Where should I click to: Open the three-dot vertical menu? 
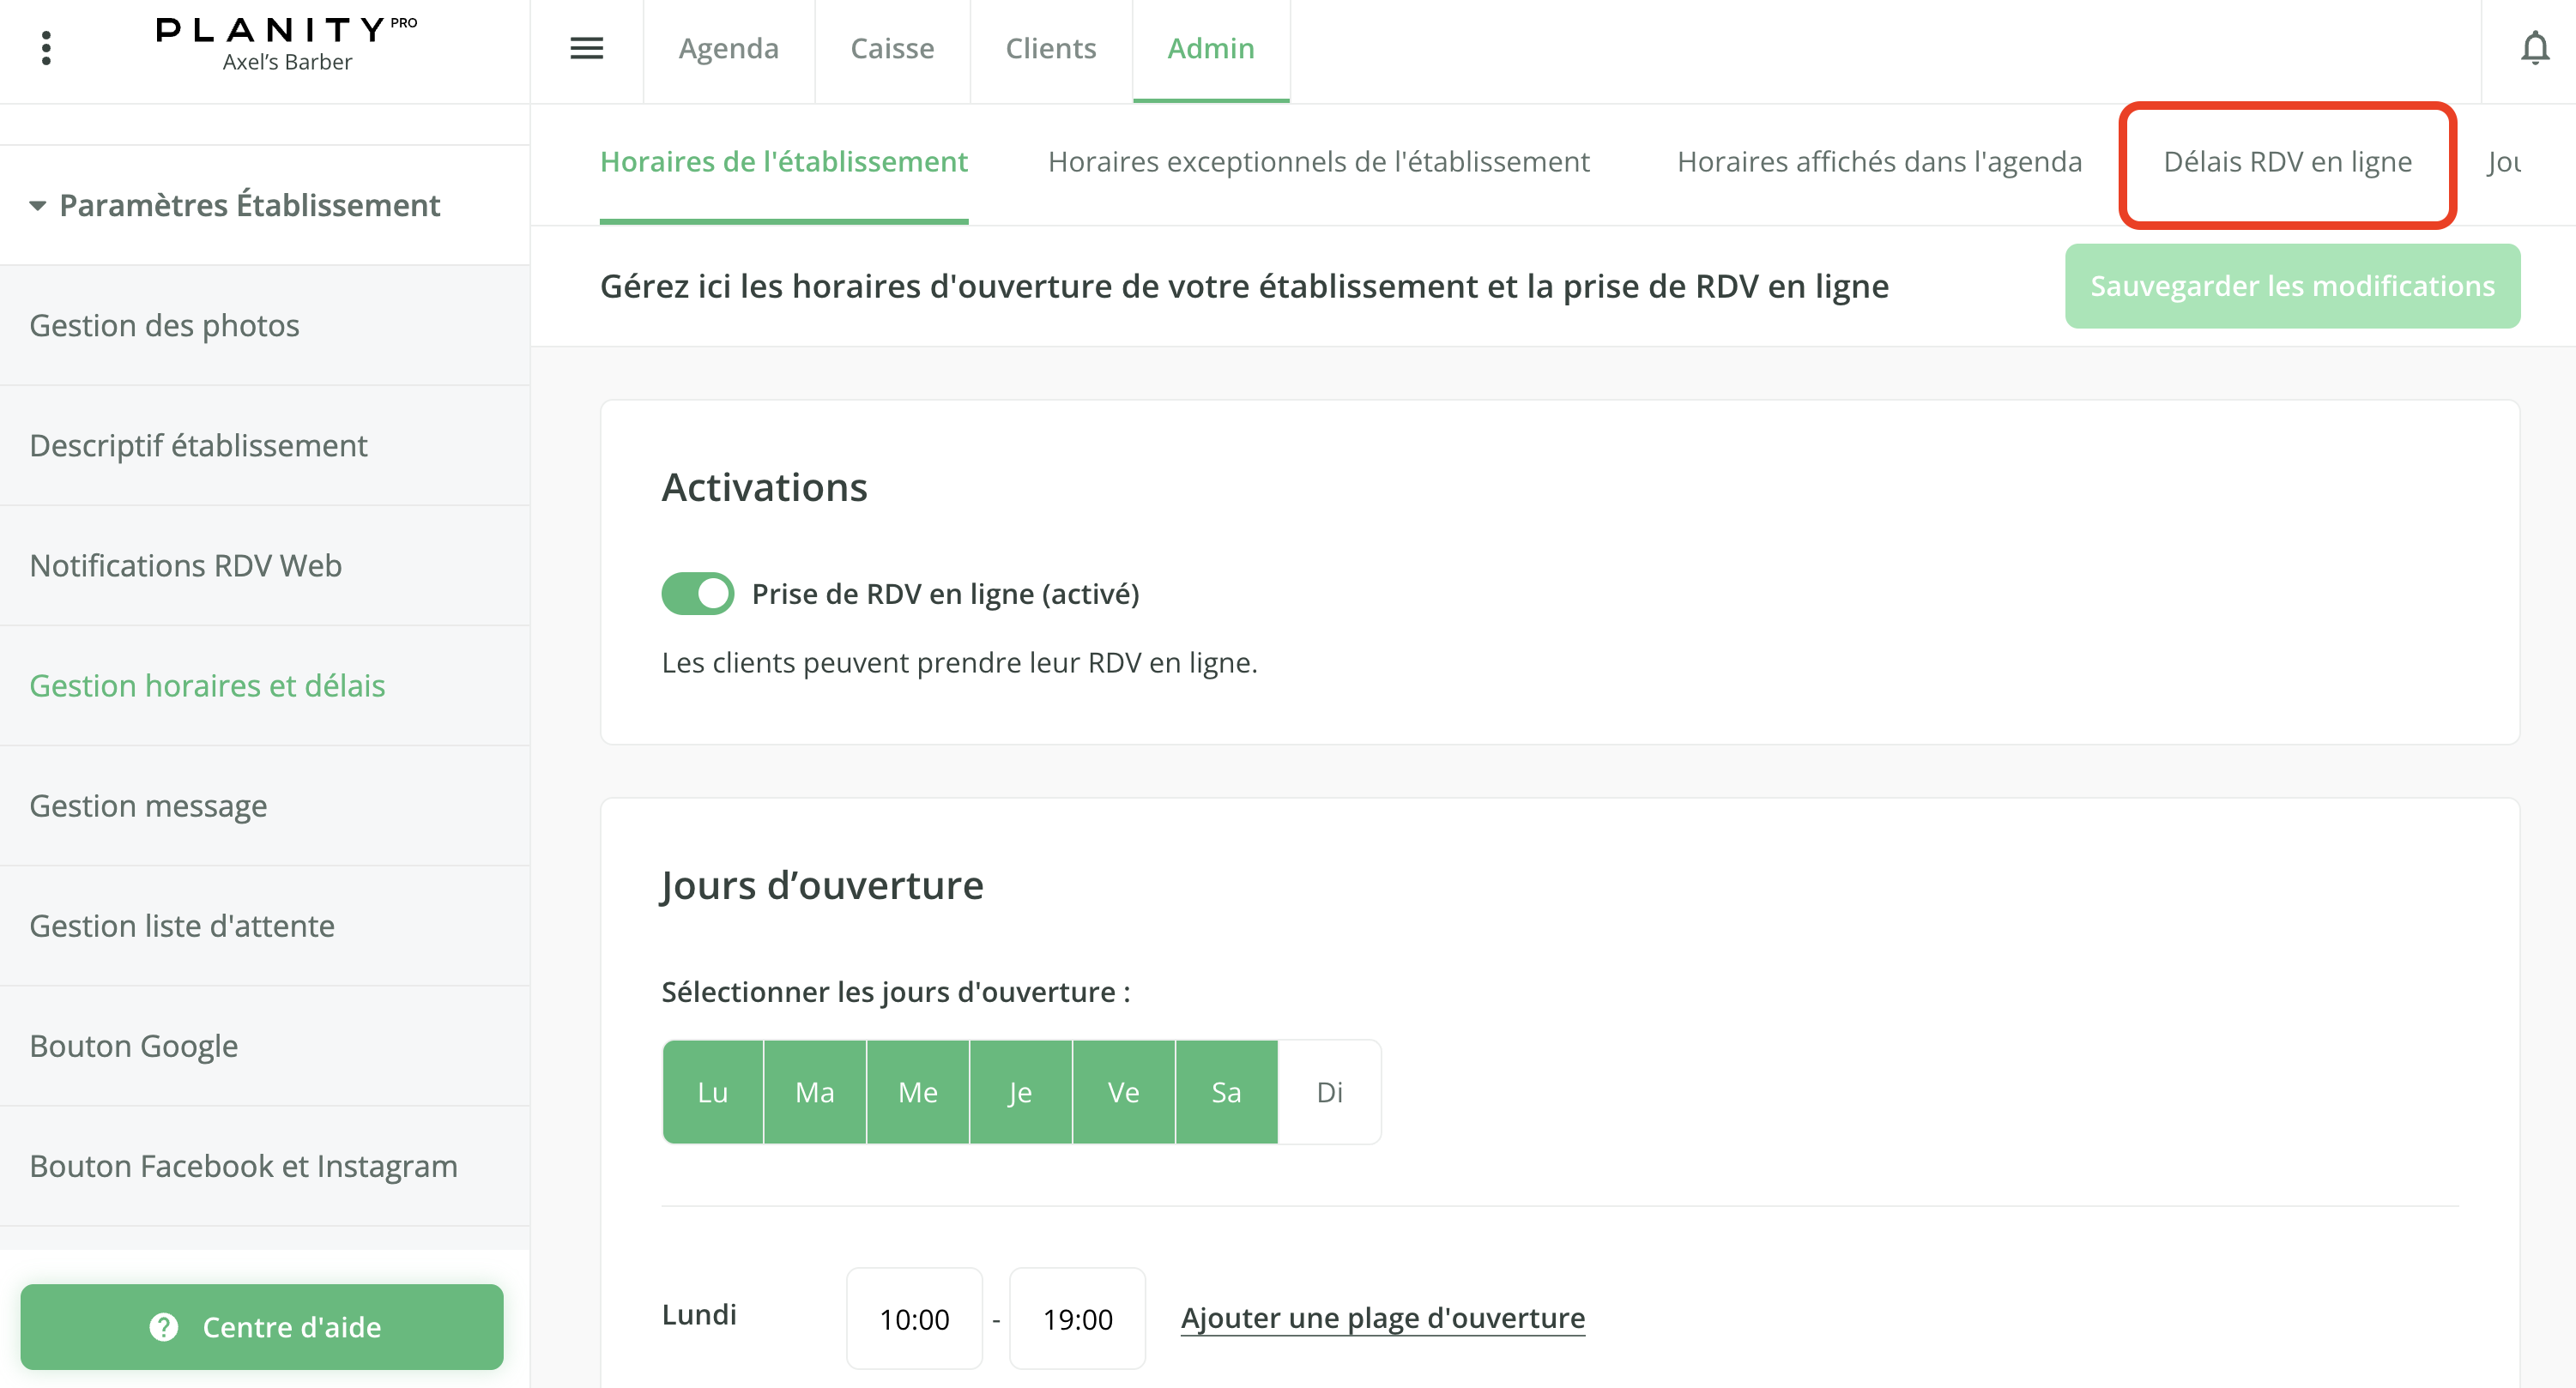pos(46,48)
